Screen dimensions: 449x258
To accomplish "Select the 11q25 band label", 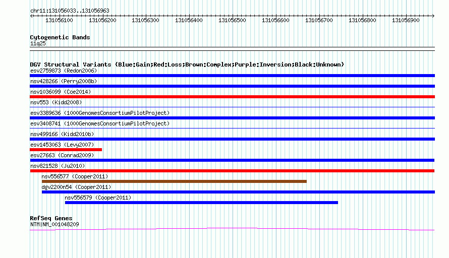I will tap(38, 43).
